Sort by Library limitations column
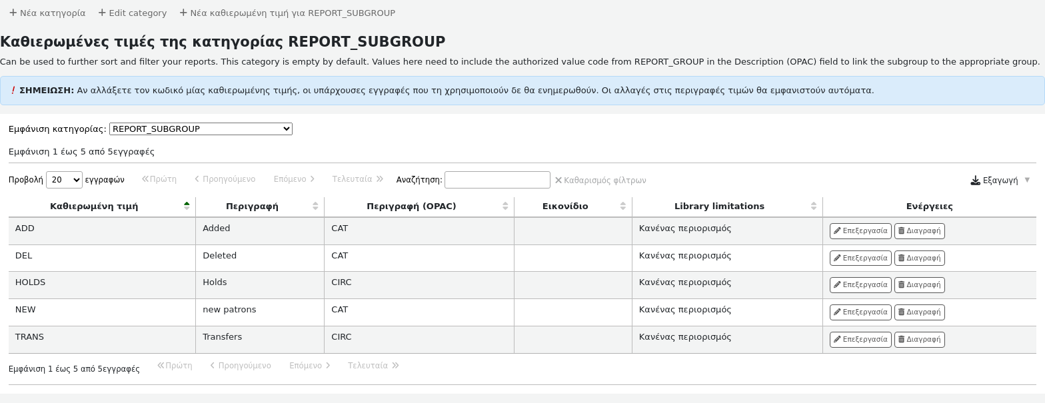Image resolution: width=1045 pixels, height=403 pixels. [719, 206]
